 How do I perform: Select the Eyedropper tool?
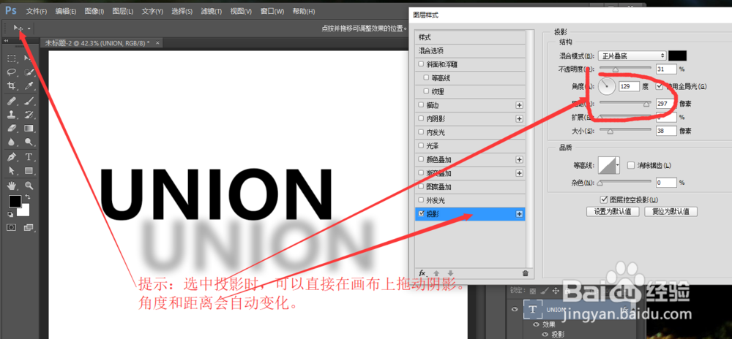pyautogui.click(x=29, y=86)
